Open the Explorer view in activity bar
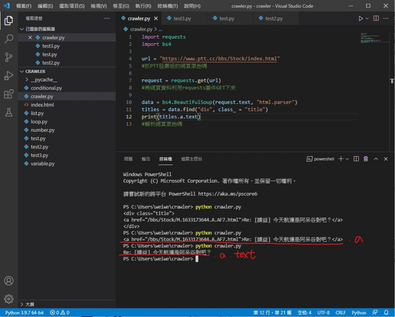Screen dimensions: 395x317 tap(8, 21)
